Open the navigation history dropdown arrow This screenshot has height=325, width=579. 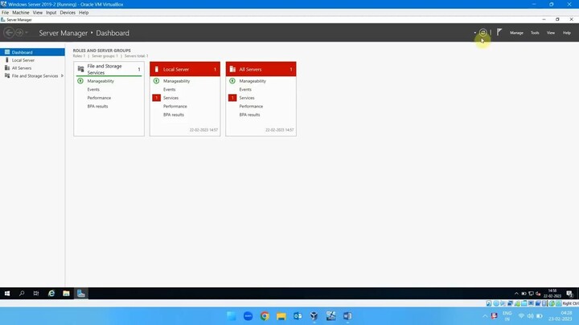[x=27, y=33]
